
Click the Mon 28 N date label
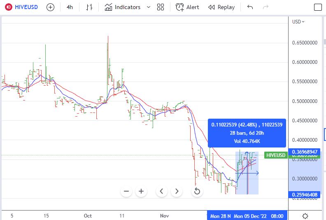[220, 216]
